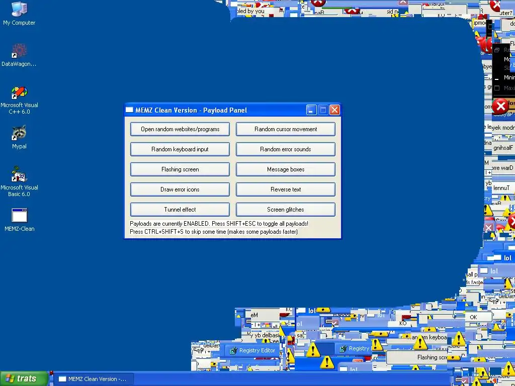Toggle the Draw error icons payload
This screenshot has width=515, height=386.
point(180,189)
